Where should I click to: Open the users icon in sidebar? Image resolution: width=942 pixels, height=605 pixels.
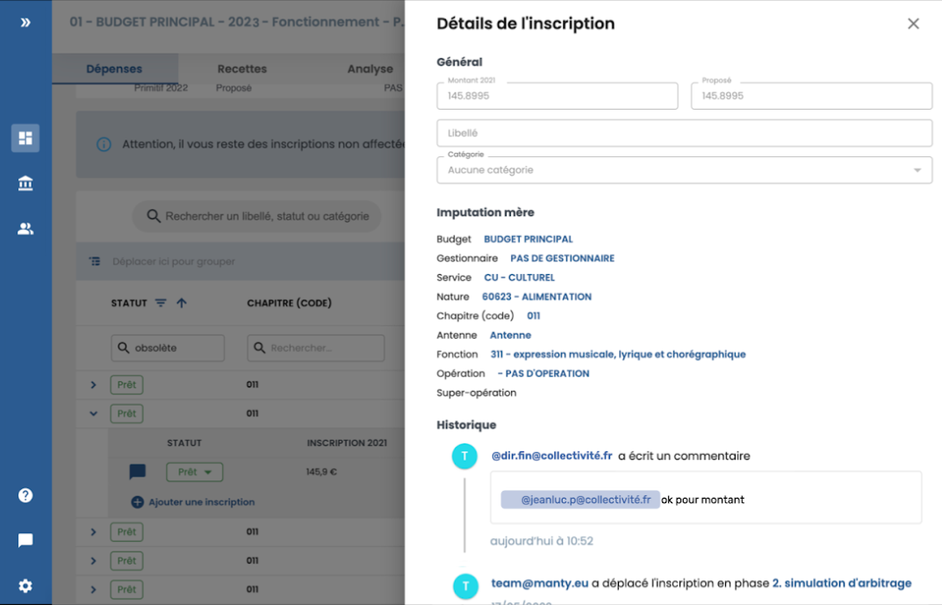tap(25, 229)
